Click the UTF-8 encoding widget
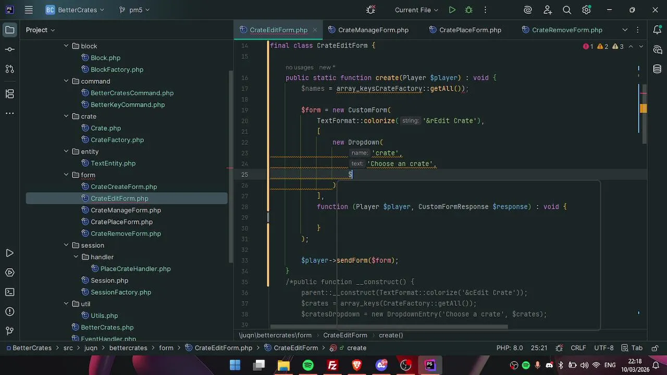This screenshot has width=667, height=375. click(x=604, y=348)
